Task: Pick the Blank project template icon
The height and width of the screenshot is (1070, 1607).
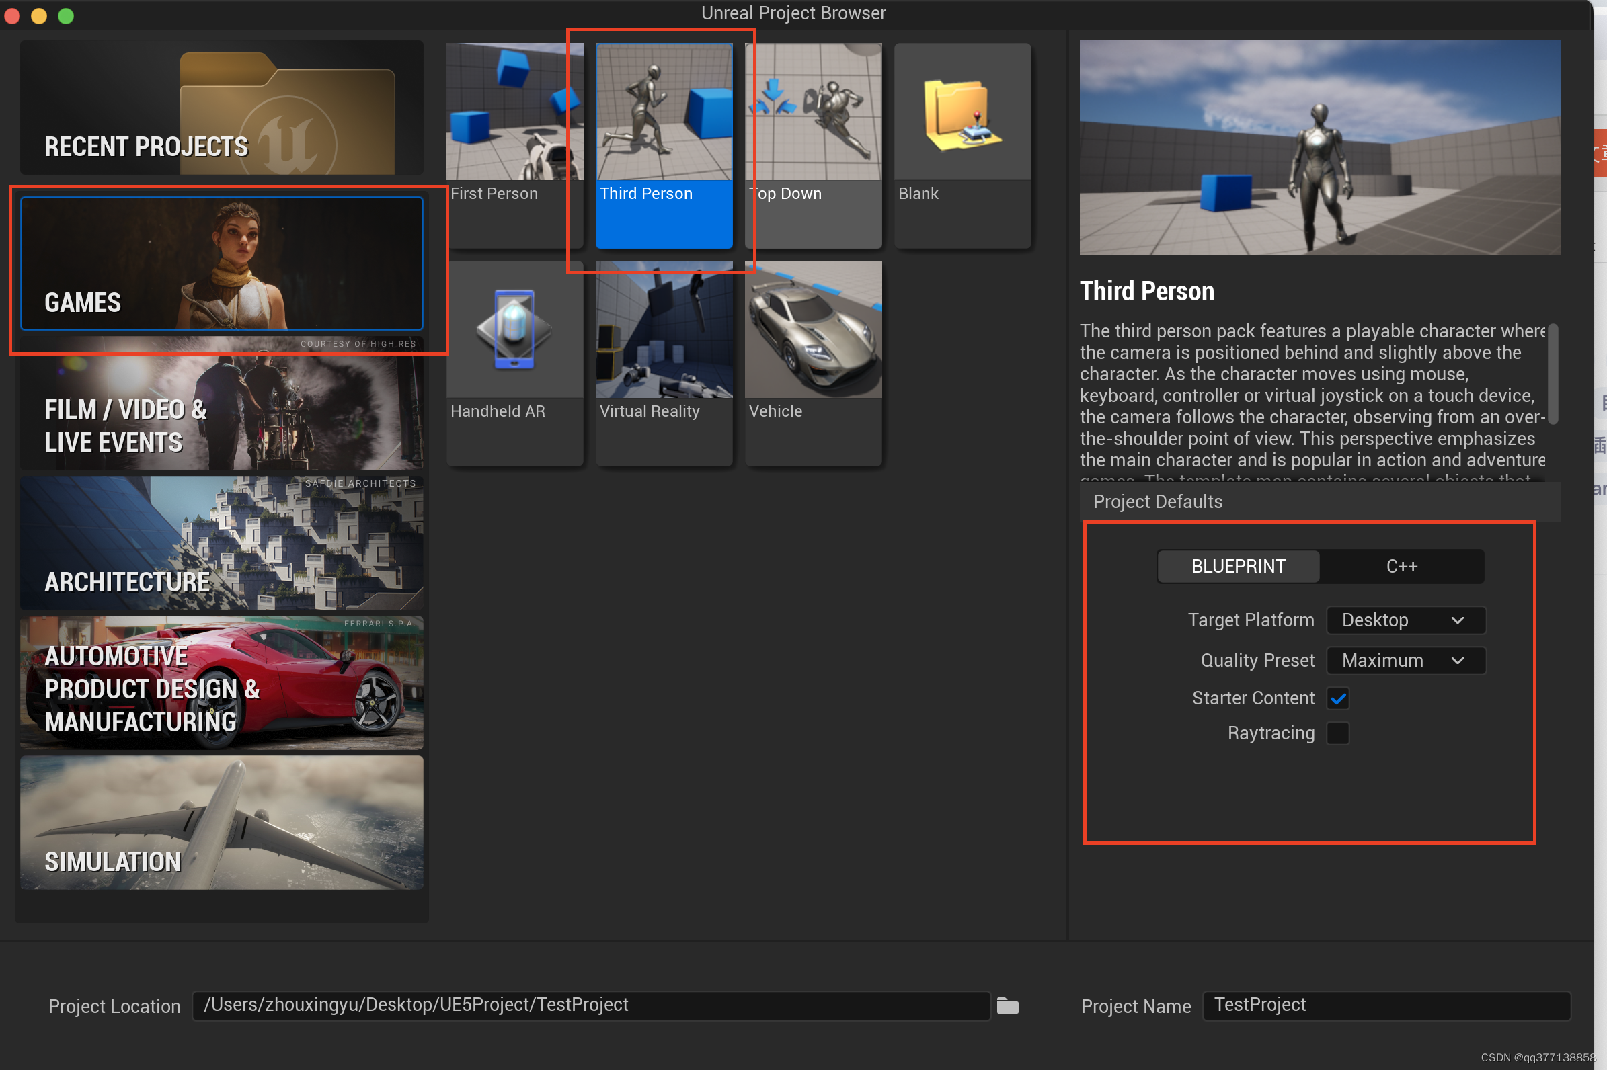Action: (962, 113)
